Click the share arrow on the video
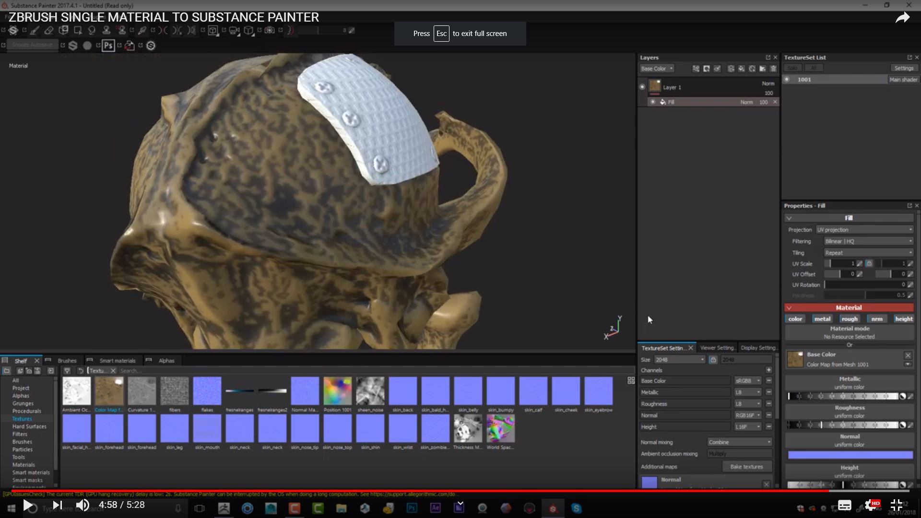Image resolution: width=921 pixels, height=518 pixels. coord(903,18)
